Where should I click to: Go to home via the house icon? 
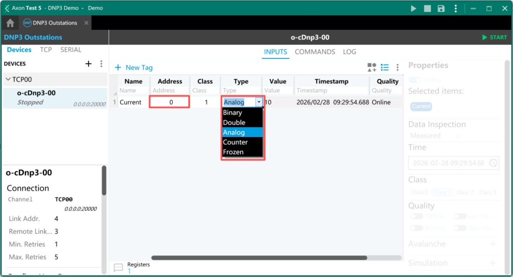[x=10, y=23]
